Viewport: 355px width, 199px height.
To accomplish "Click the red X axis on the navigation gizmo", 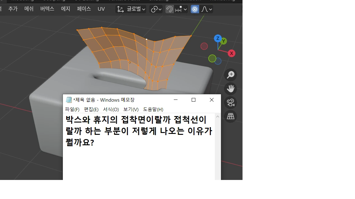I will [231, 53].
